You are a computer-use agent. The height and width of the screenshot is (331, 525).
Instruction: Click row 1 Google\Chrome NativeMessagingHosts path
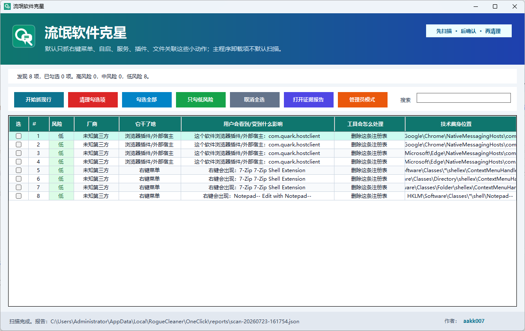pyautogui.click(x=460, y=136)
